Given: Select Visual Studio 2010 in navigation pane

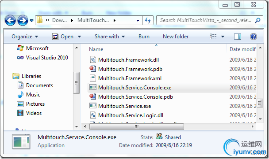Looking at the screenshot, I should click(x=47, y=58).
